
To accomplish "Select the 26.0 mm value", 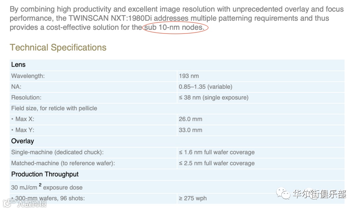I will 190,119.
